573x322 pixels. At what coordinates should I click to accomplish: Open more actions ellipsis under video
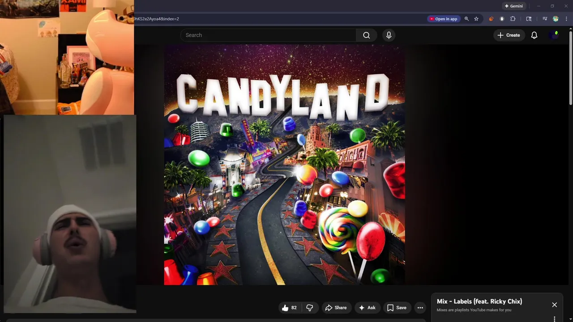click(x=420, y=308)
